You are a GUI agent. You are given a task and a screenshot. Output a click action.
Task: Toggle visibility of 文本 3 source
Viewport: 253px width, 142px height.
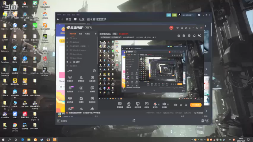pos(67,66)
